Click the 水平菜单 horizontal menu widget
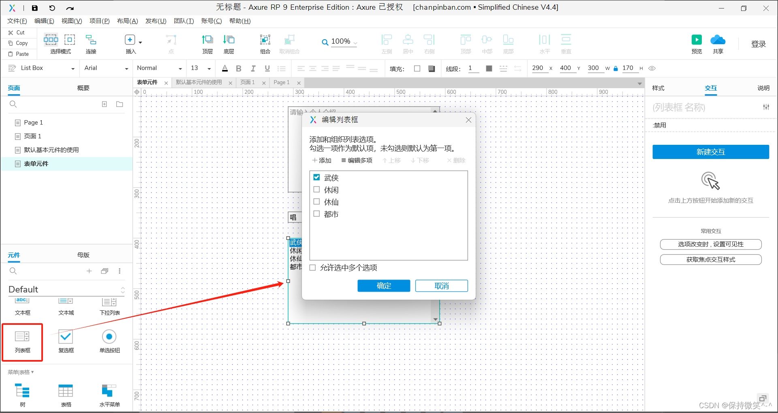 point(109,395)
